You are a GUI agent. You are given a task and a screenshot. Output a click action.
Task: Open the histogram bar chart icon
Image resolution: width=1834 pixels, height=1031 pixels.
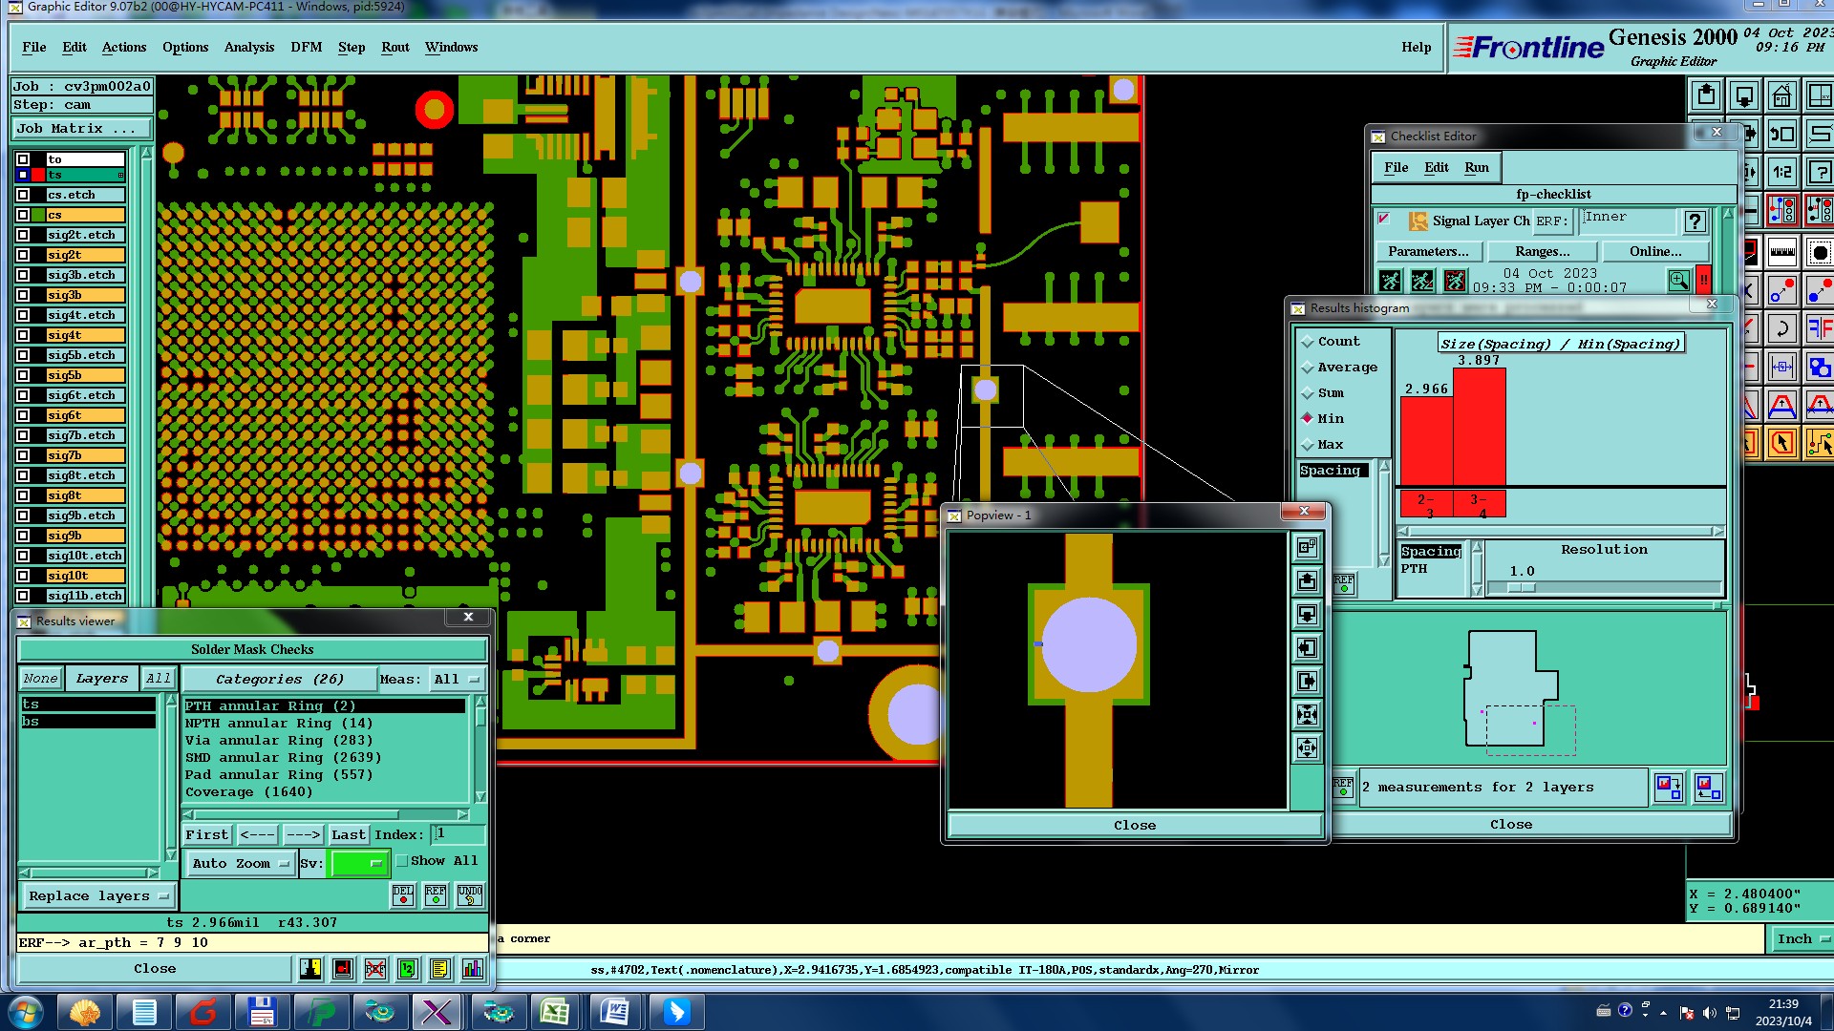pos(473,969)
